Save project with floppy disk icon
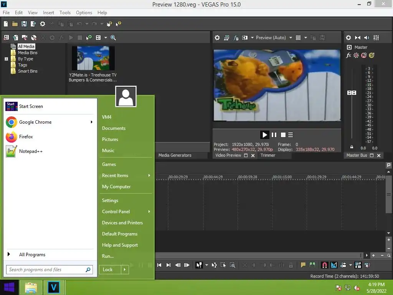This screenshot has width=393, height=295. point(24,24)
